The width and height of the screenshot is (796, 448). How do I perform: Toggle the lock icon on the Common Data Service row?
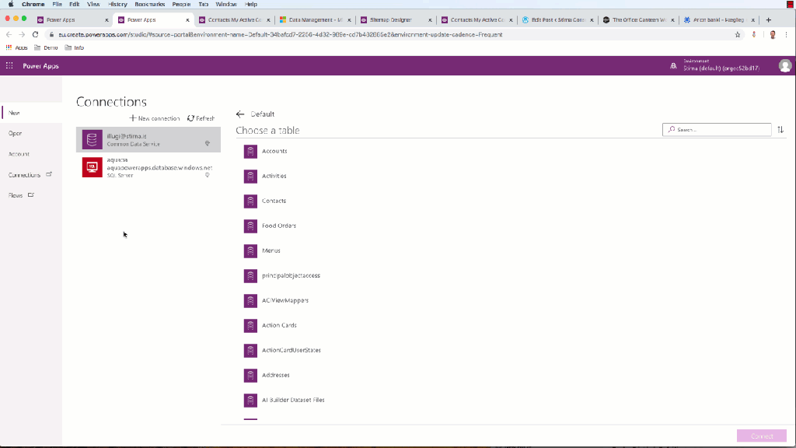tap(207, 142)
